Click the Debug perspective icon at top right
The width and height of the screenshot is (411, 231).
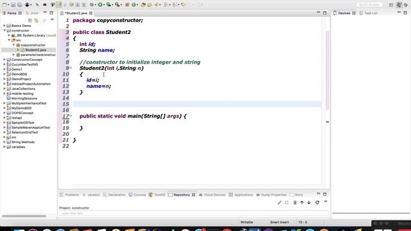tap(406, 4)
